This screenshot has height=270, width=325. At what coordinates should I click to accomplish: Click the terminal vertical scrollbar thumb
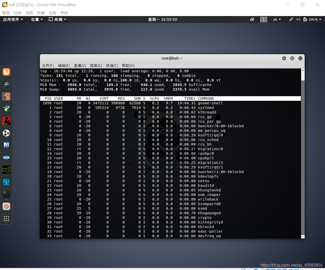coord(303,157)
